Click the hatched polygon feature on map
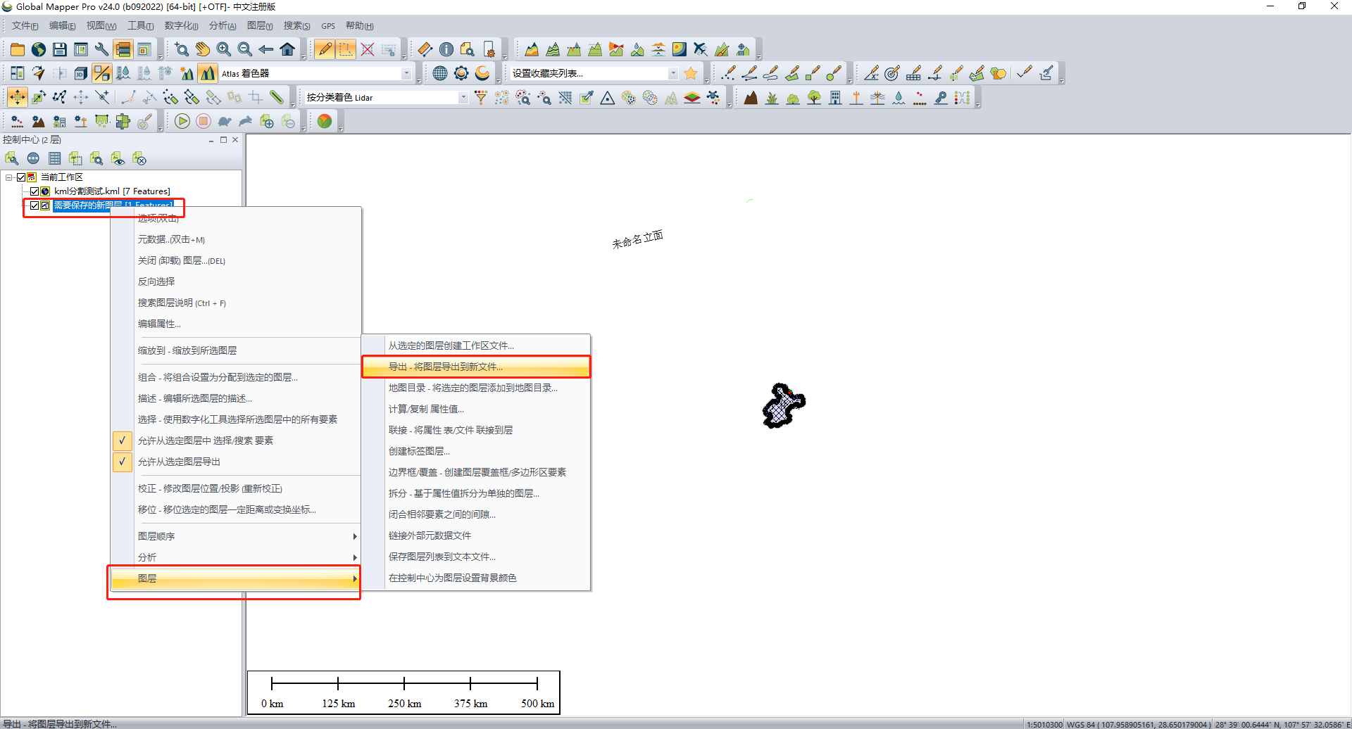The height and width of the screenshot is (729, 1352). click(x=783, y=406)
